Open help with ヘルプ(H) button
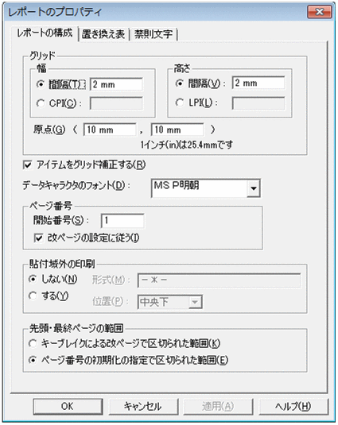This screenshot has height=425, width=338. pyautogui.click(x=293, y=406)
